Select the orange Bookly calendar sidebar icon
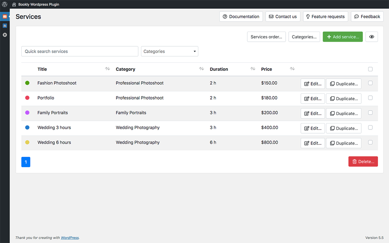389x243 pixels. [5, 17]
